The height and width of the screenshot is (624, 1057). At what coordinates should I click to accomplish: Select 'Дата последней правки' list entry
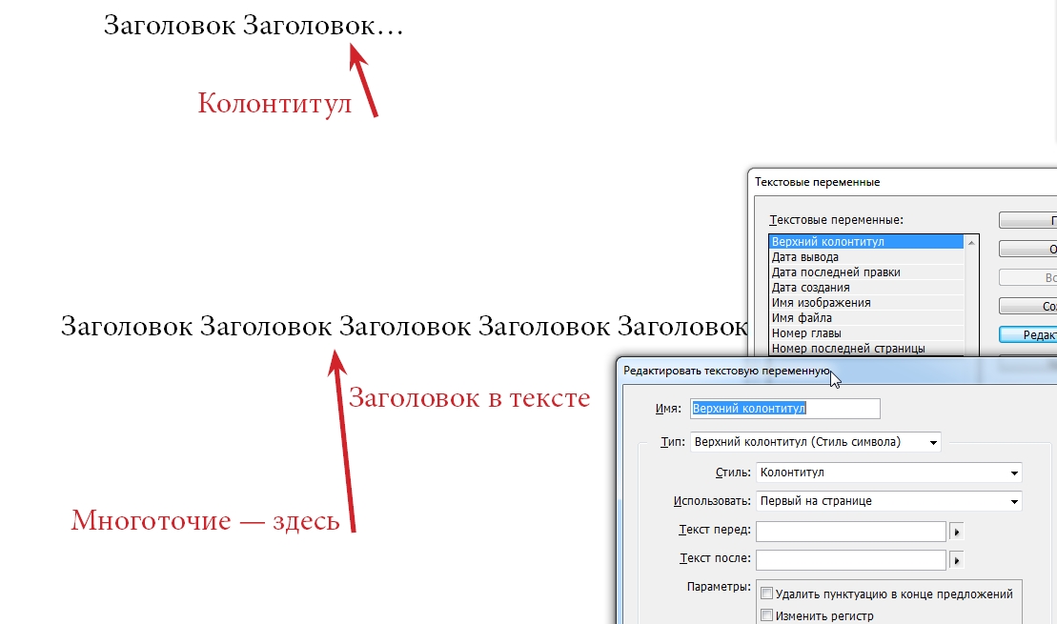click(x=866, y=272)
